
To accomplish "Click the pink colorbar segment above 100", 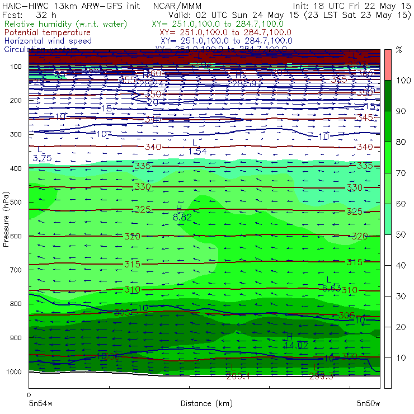I will tap(388, 65).
